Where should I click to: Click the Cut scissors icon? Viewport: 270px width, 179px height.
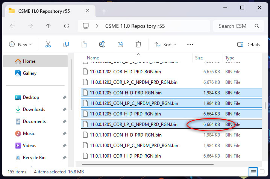tap(48, 45)
